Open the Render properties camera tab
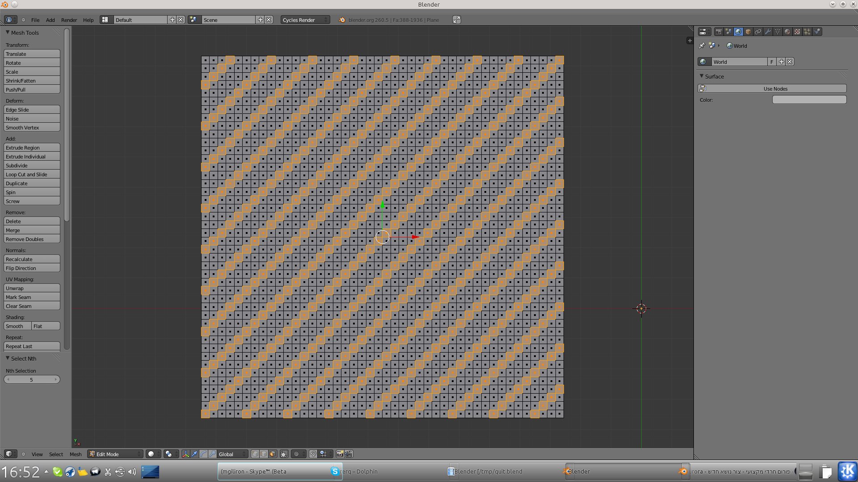Screen dimensions: 858x482 coord(719,32)
